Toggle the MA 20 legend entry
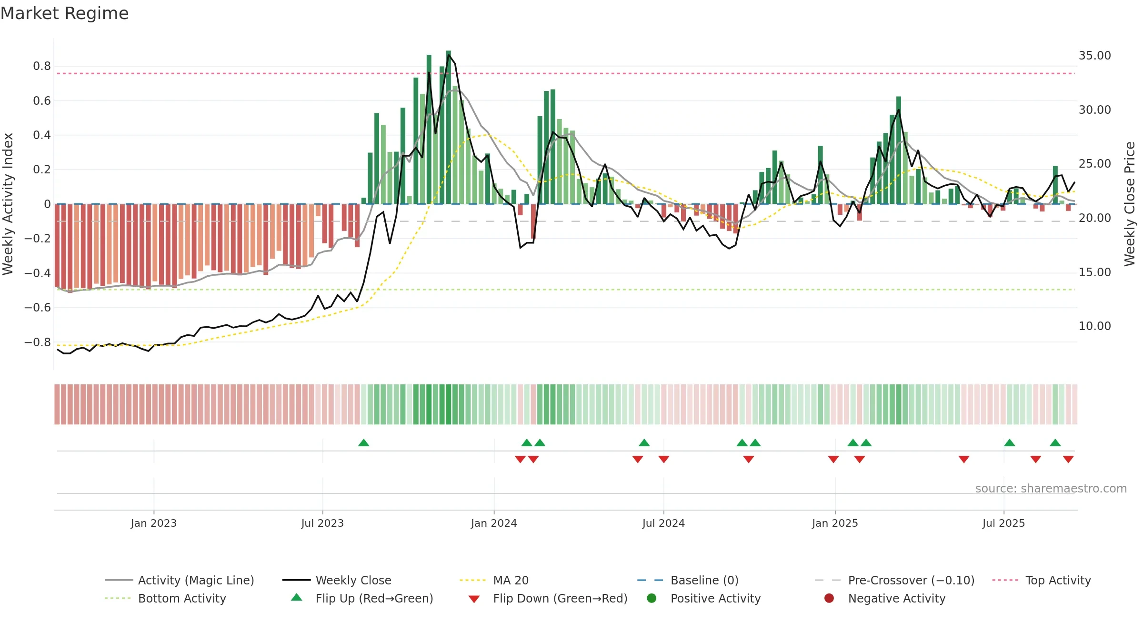This screenshot has height=643, width=1143. pos(494,580)
